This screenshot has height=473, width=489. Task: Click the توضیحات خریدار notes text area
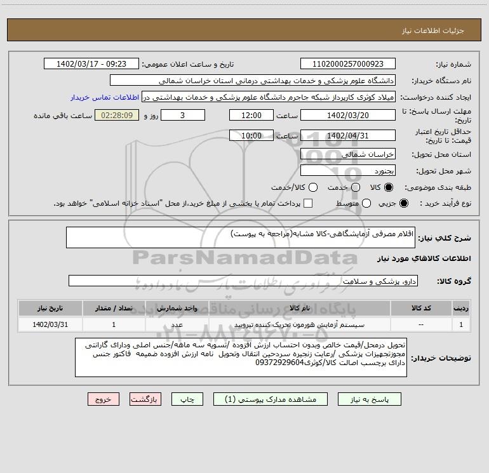(x=241, y=357)
